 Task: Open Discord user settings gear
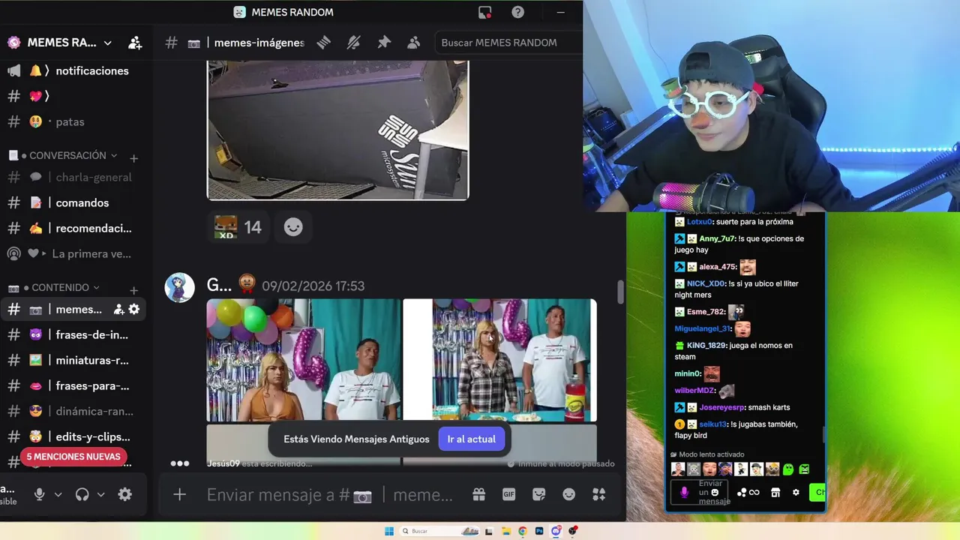pyautogui.click(x=125, y=494)
